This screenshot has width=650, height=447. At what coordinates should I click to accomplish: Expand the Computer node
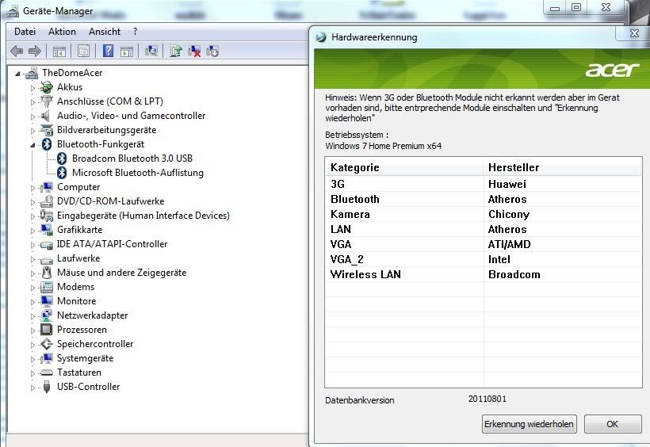pyautogui.click(x=32, y=188)
